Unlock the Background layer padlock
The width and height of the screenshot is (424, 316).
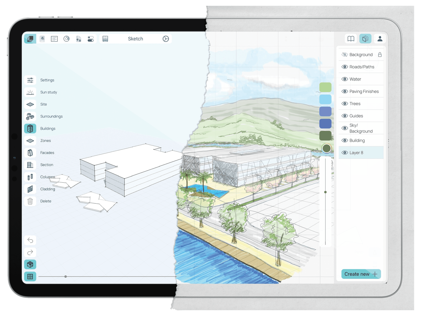pos(380,55)
